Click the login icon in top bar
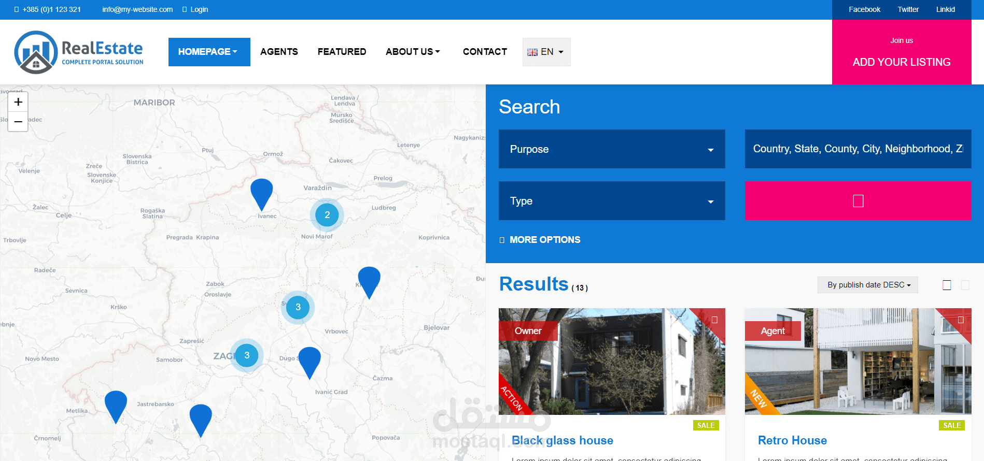 [185, 9]
